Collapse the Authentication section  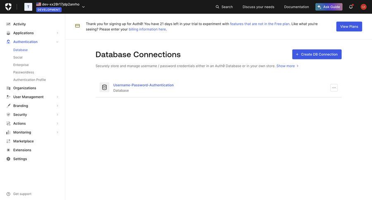(x=57, y=42)
